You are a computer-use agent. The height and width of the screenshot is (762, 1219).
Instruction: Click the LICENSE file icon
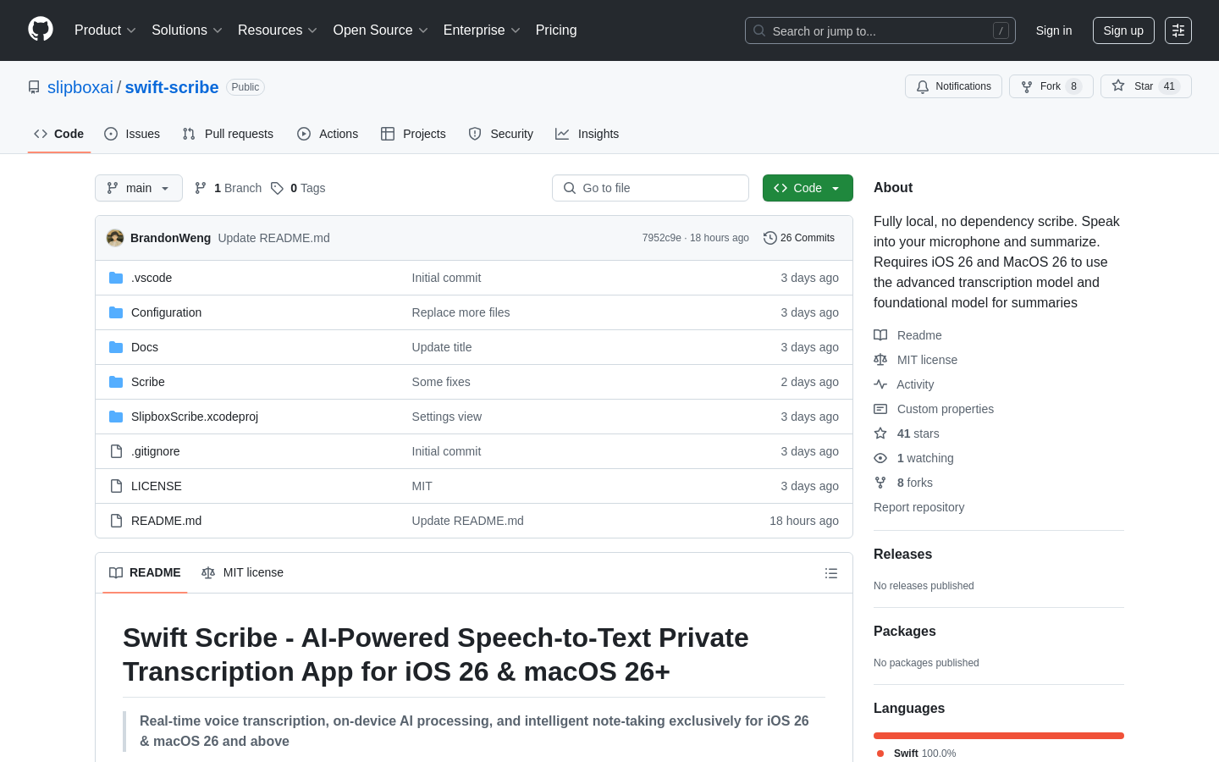click(x=116, y=486)
